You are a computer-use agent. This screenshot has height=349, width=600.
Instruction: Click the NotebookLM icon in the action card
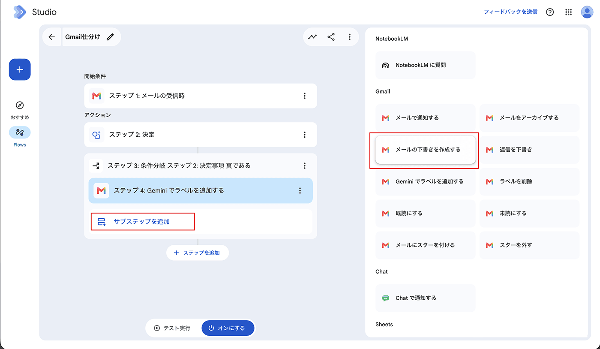[386, 65]
